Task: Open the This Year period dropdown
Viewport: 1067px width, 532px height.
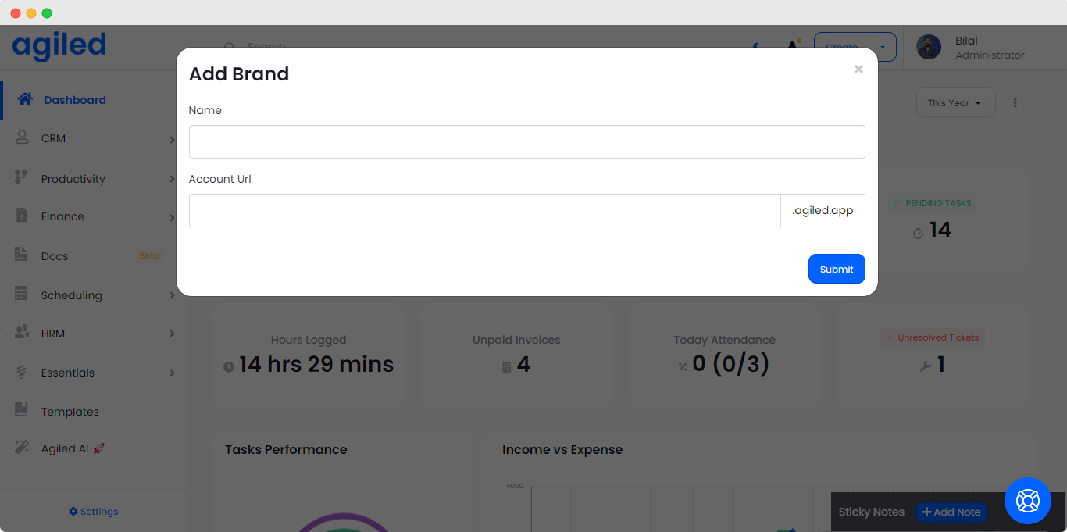Action: (955, 103)
